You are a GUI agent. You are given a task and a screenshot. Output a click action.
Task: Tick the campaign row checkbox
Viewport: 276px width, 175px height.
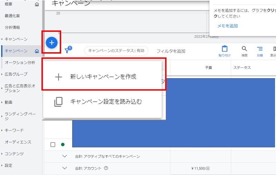(53, 145)
